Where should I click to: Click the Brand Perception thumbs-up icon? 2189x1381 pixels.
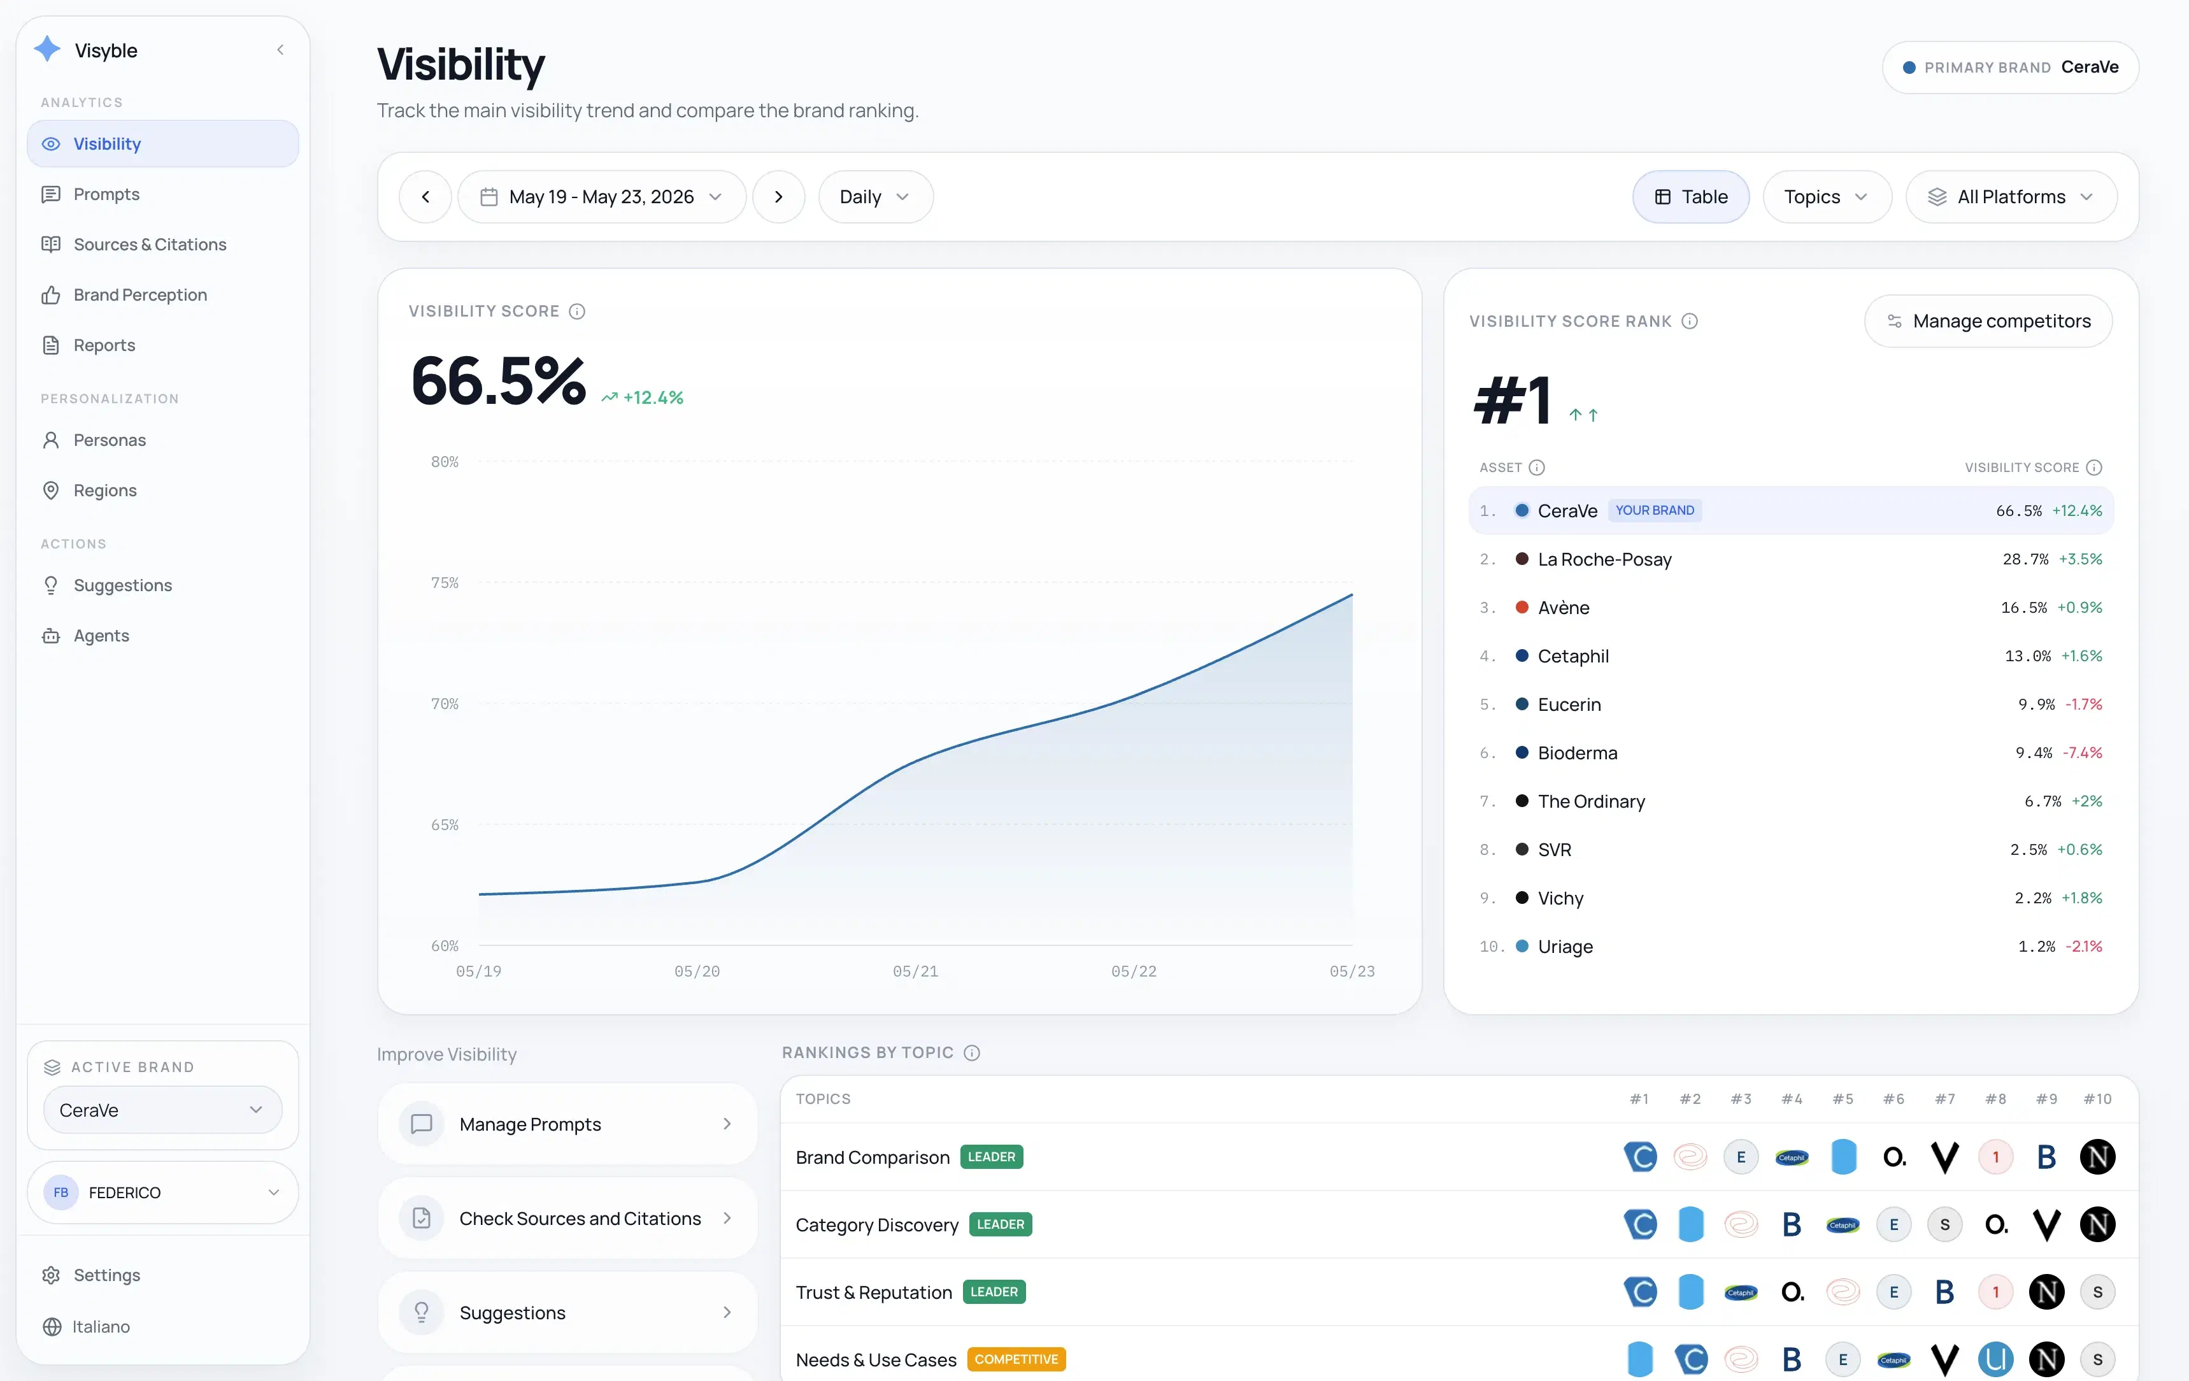coord(51,294)
